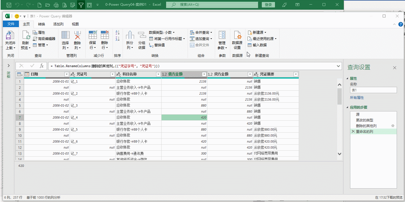Expand the queries pane on the left
The width and height of the screenshot is (405, 202).
(9, 66)
